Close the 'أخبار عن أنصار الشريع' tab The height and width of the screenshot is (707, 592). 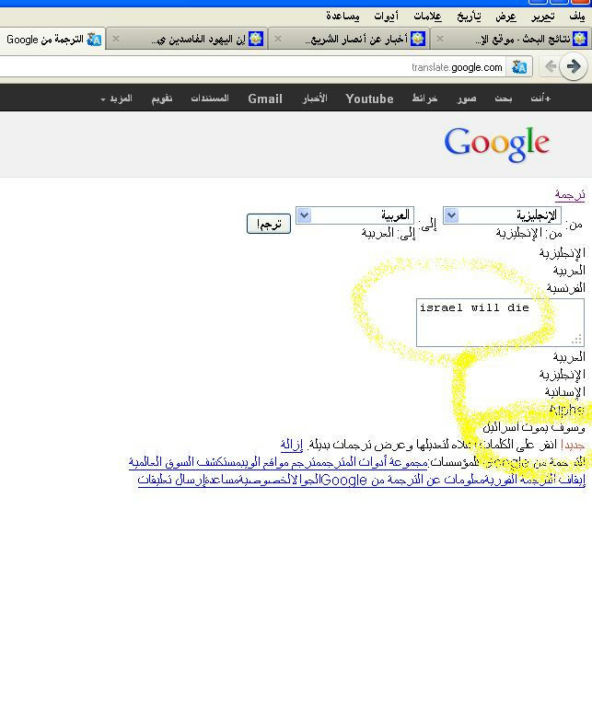278,39
